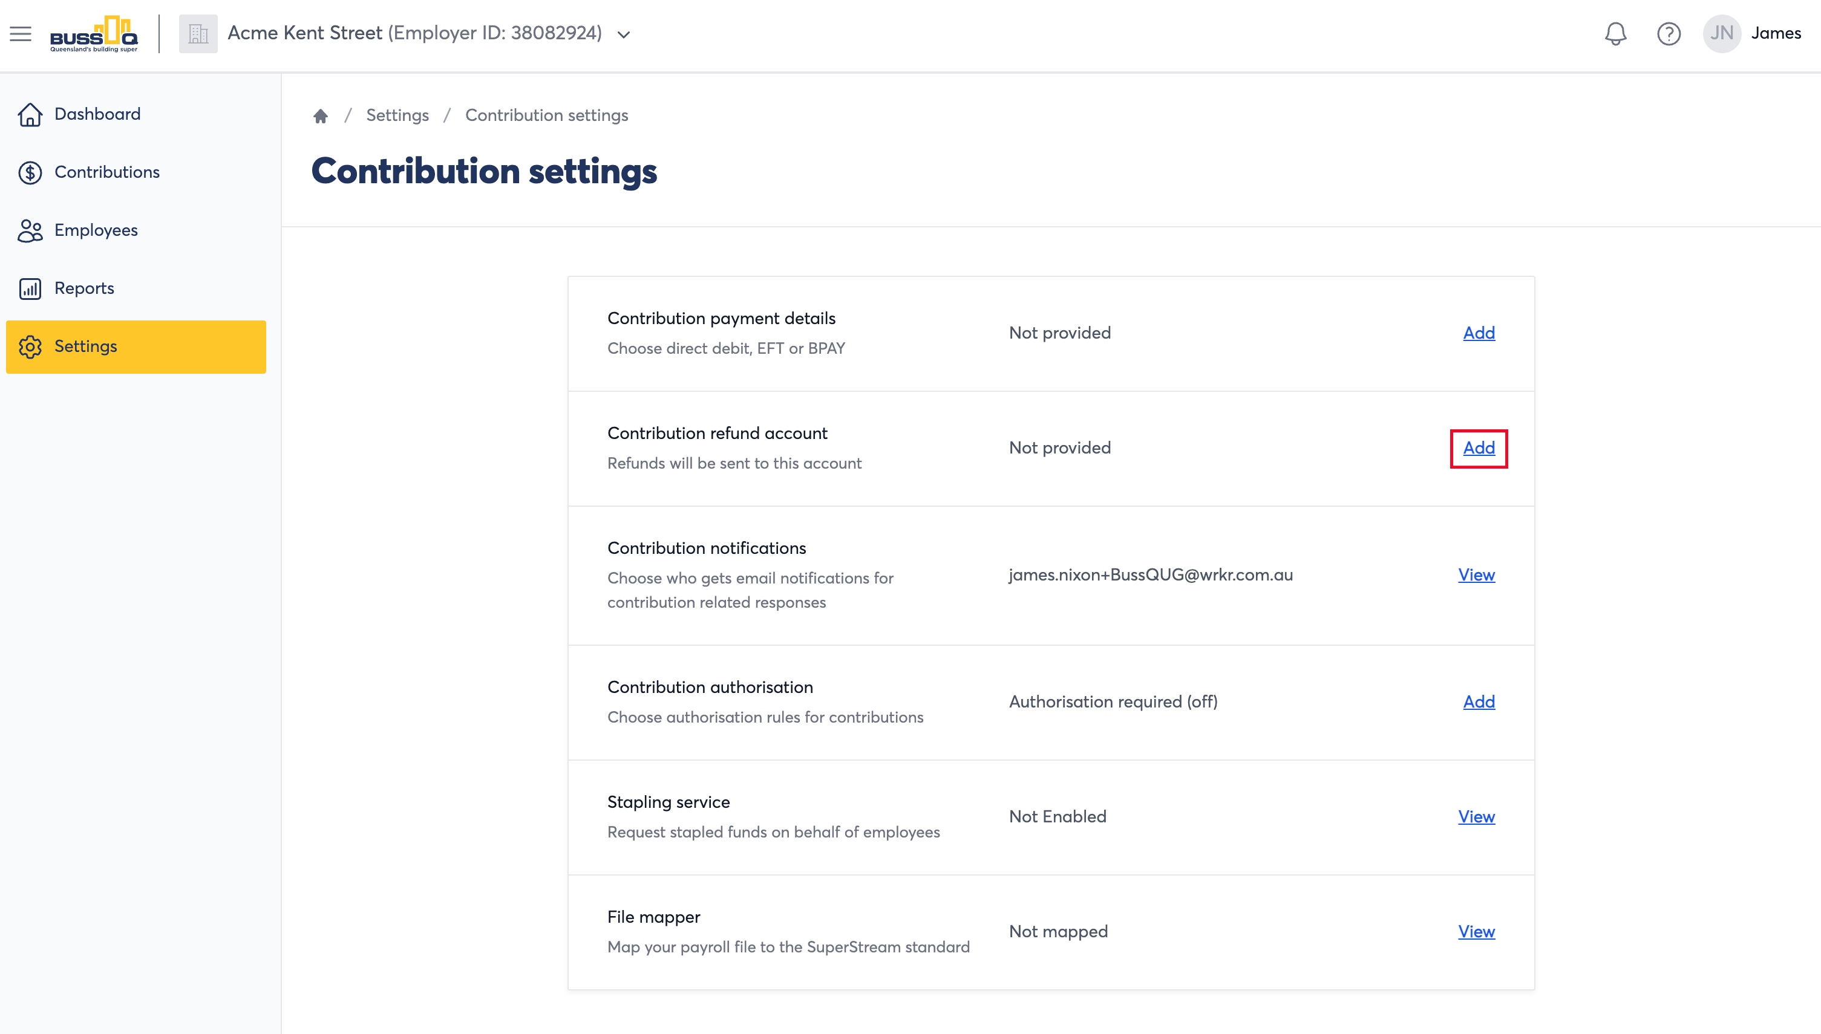Click the james.nixon+BussQUG email address
This screenshot has height=1034, width=1821.
click(1150, 575)
